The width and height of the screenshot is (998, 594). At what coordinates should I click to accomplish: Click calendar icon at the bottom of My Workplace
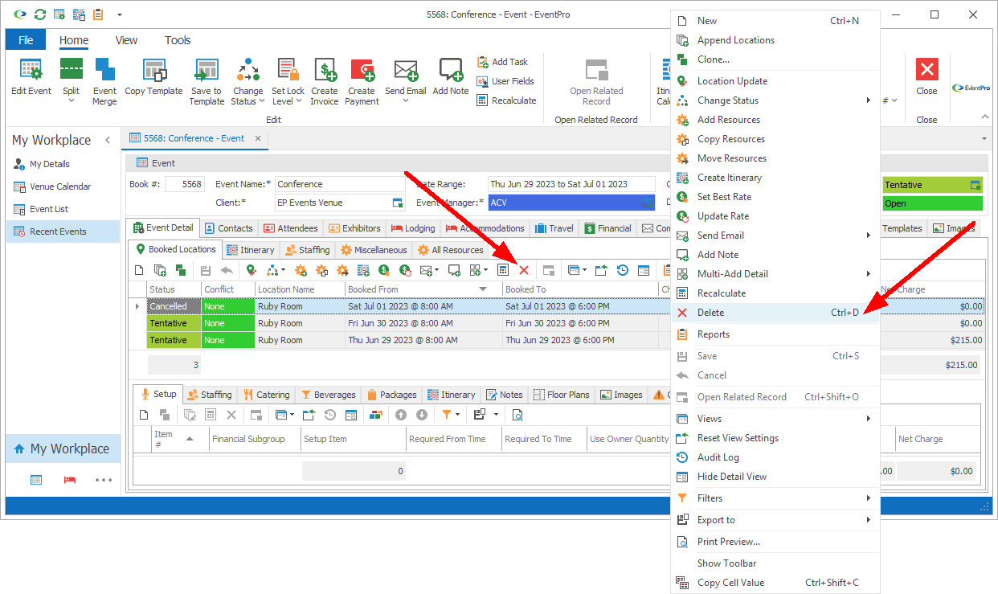pos(36,480)
